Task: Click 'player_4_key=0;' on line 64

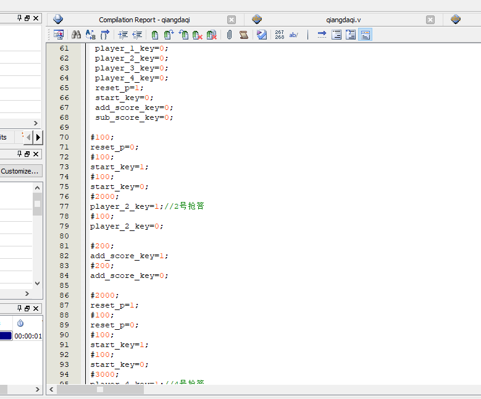Action: point(132,78)
